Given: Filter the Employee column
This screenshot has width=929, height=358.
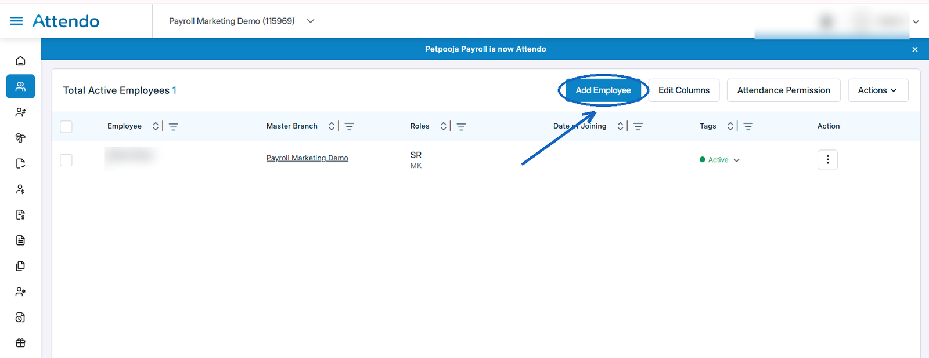Looking at the screenshot, I should [x=173, y=126].
